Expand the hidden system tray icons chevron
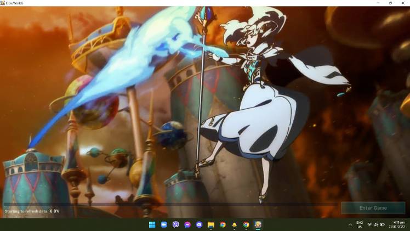 point(350,225)
